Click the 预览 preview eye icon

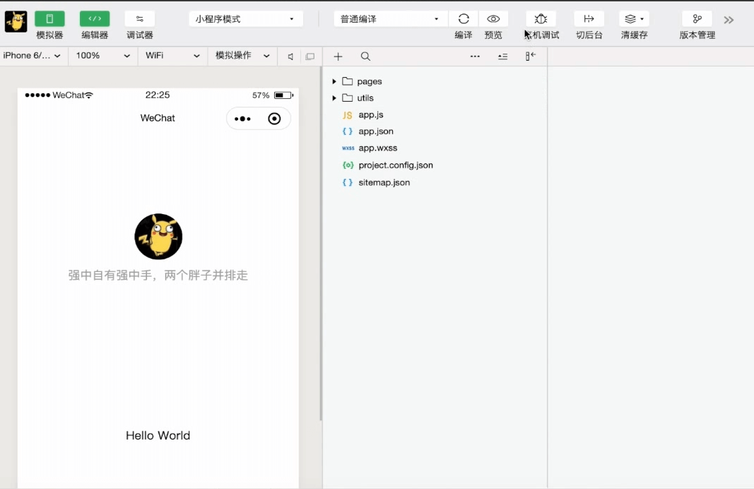(x=493, y=19)
